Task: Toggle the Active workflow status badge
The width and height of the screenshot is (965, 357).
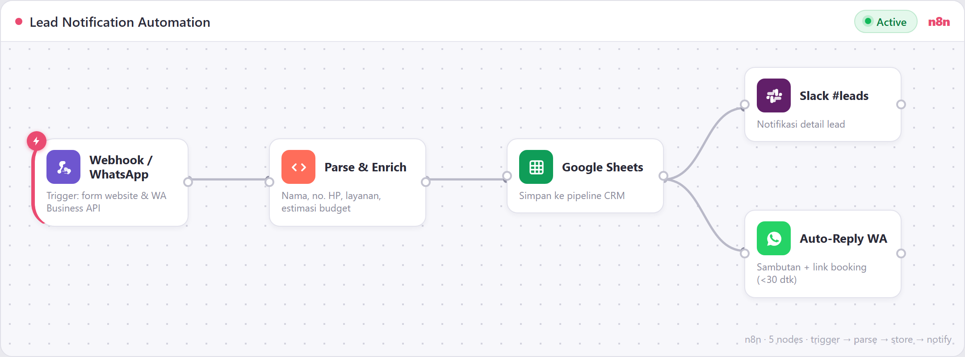Action: 886,21
